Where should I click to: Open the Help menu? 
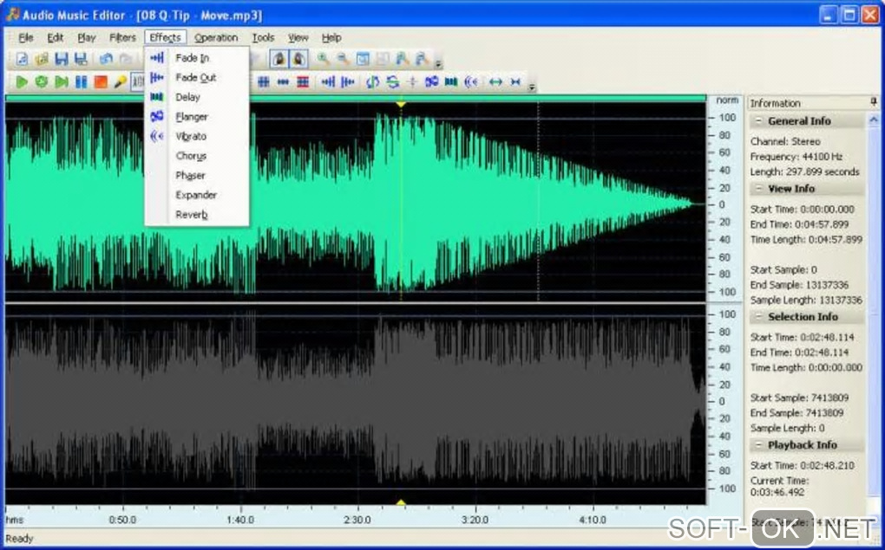[331, 38]
